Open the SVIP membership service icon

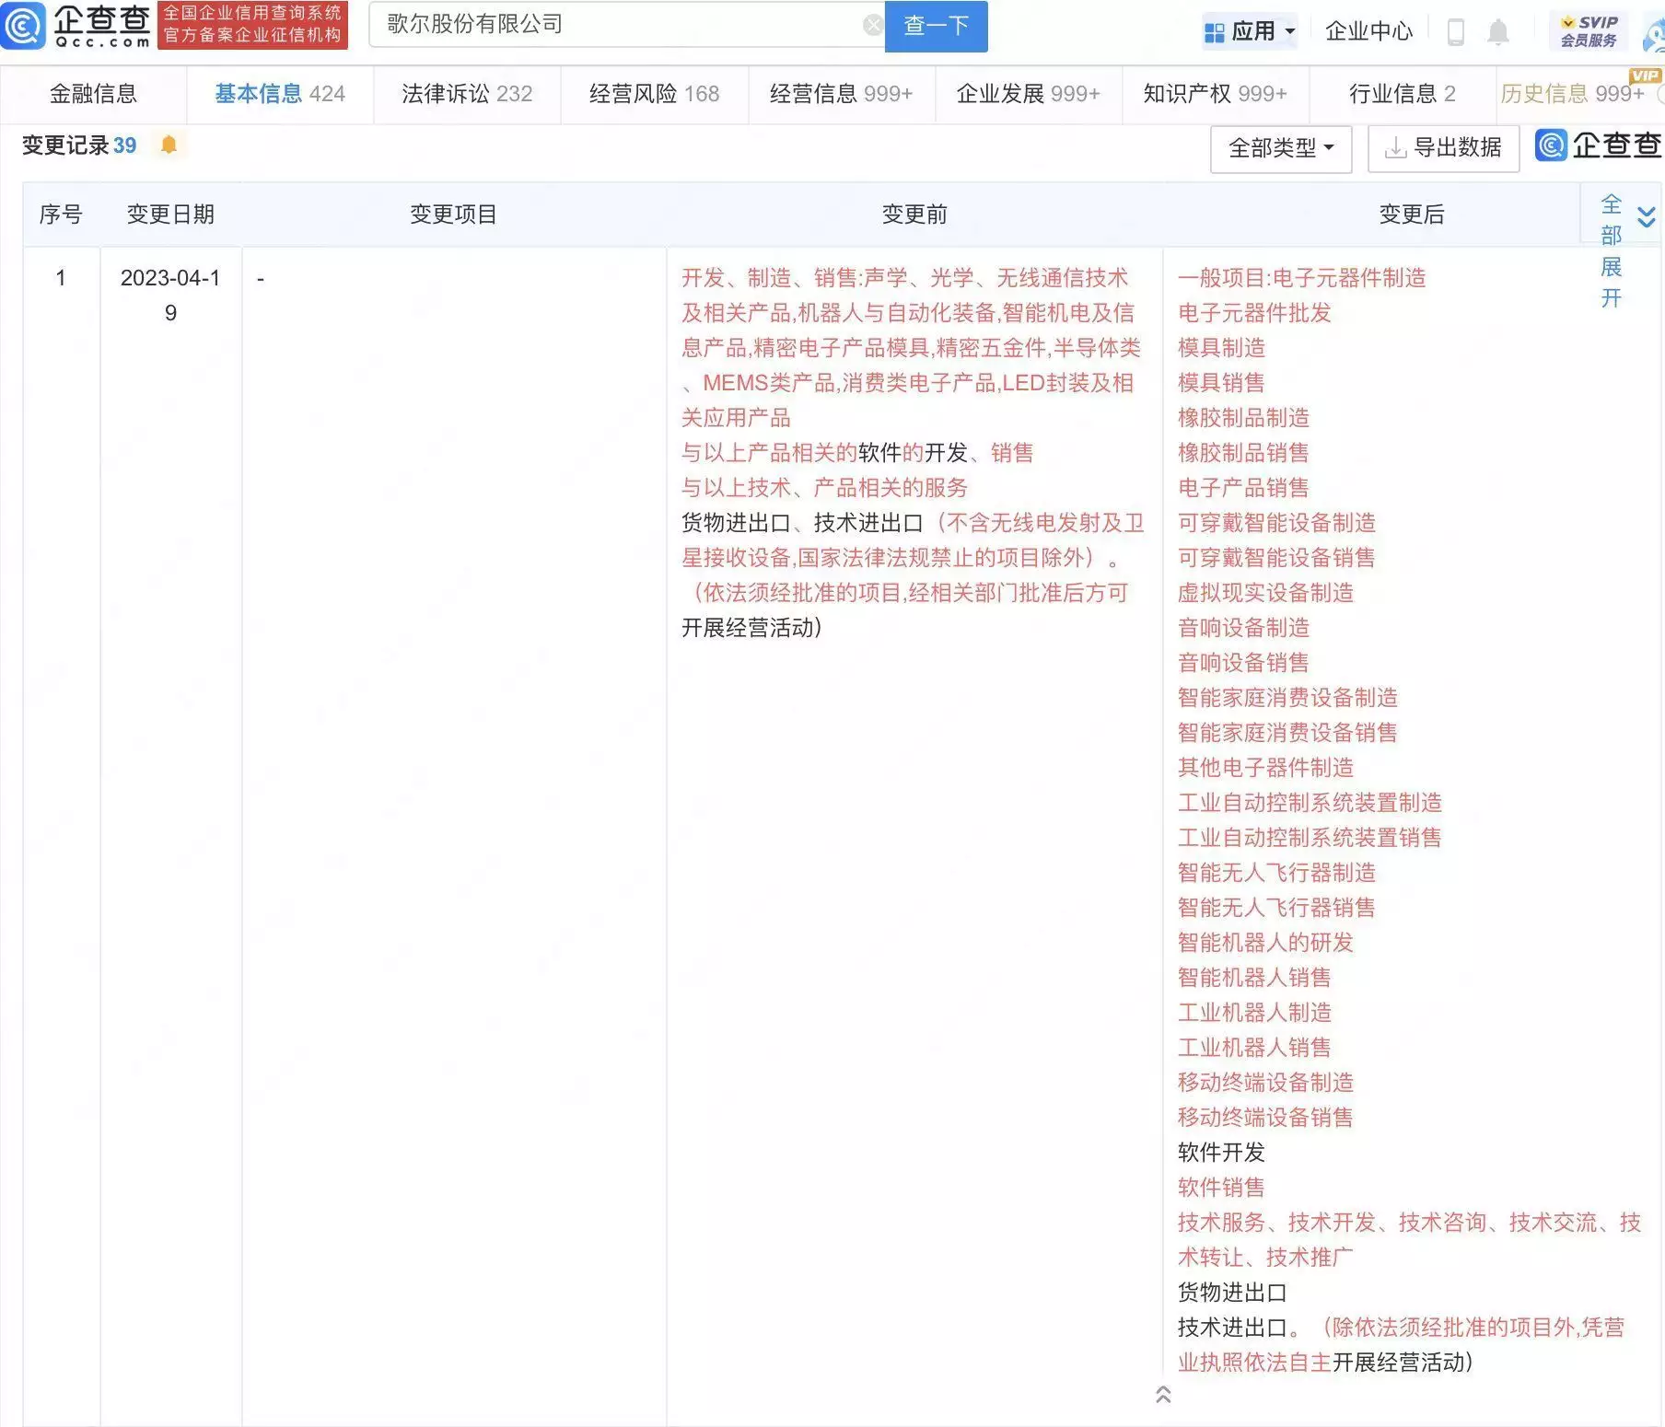1589,31
